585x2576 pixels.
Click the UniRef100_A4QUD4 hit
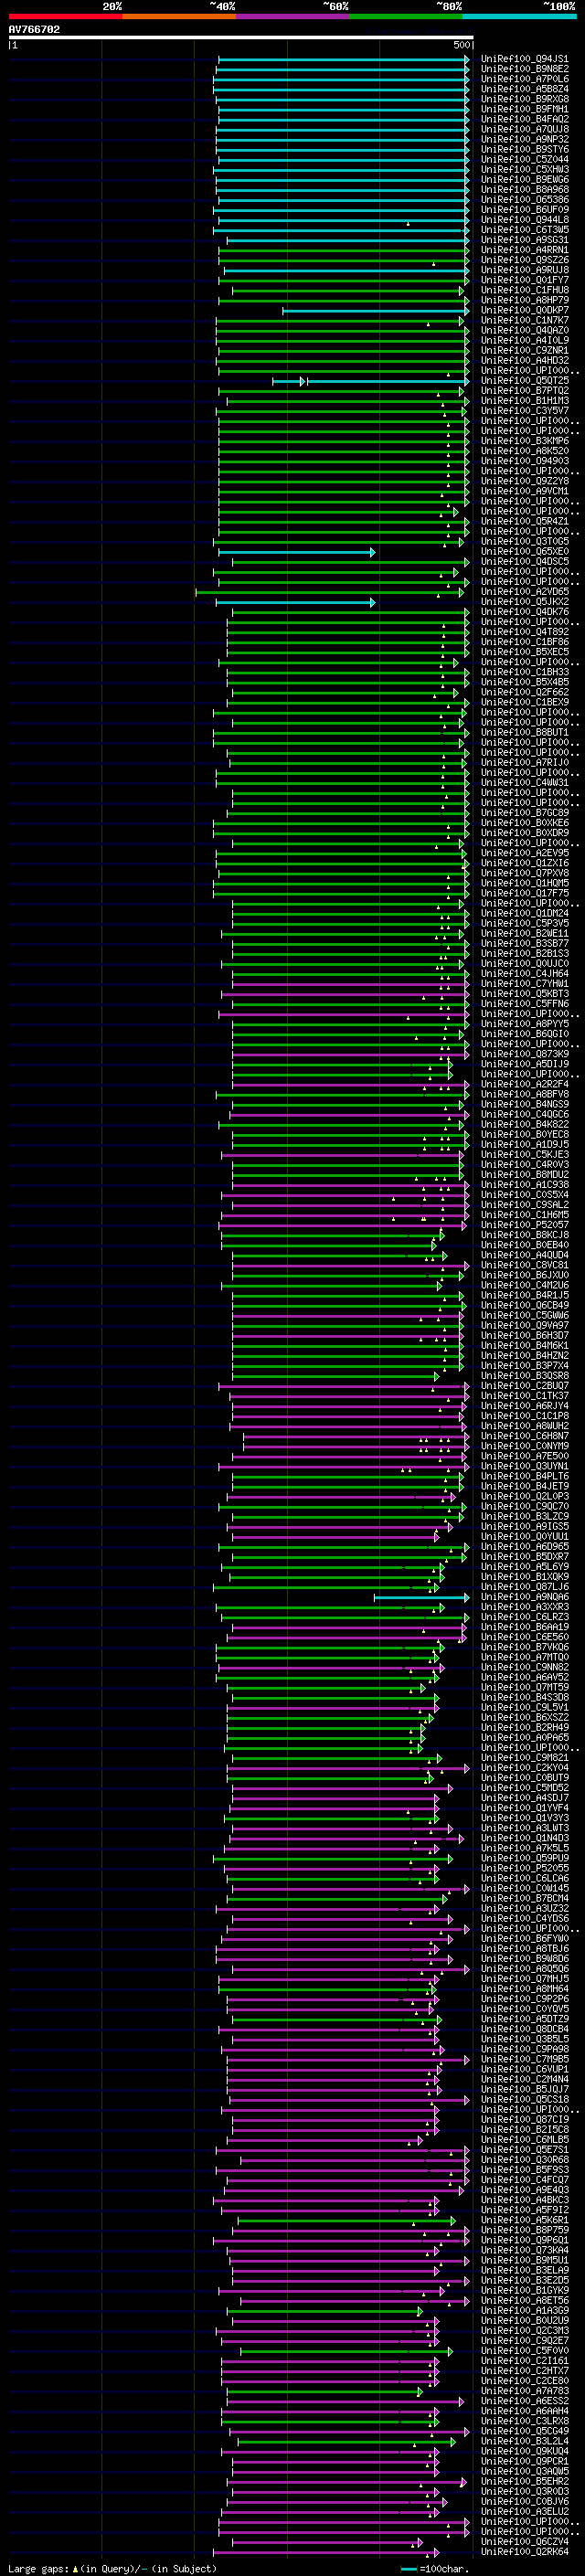[524, 1255]
